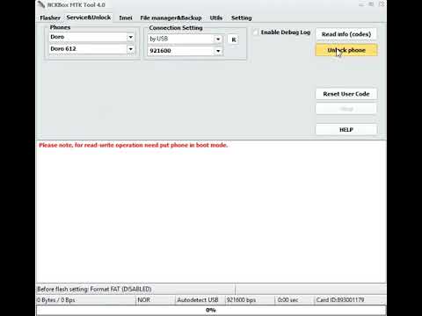Click the R refresh button
422x316 pixels.
pyautogui.click(x=233, y=39)
